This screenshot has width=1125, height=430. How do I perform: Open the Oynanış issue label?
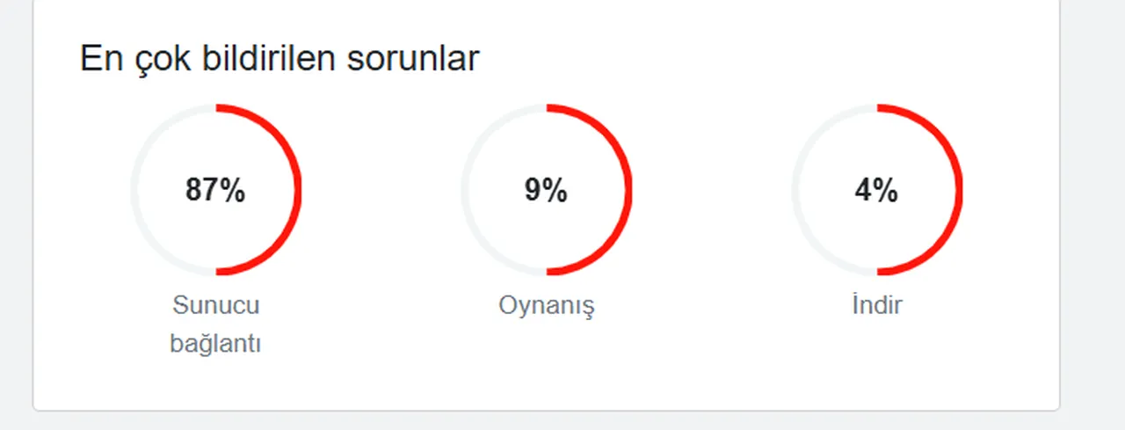546,306
